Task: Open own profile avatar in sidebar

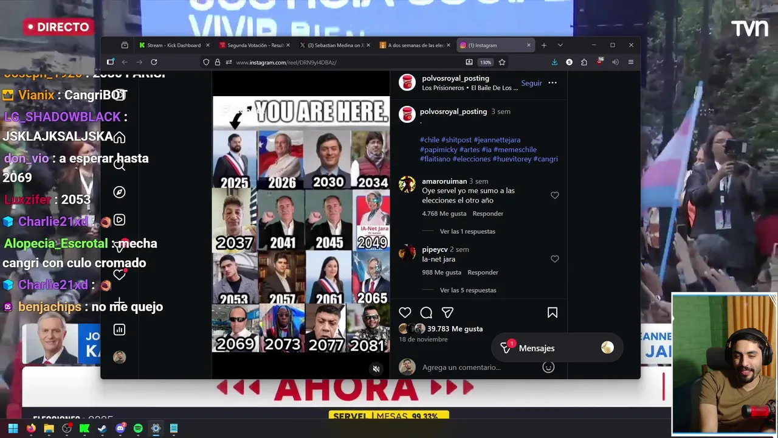Action: coord(119,357)
